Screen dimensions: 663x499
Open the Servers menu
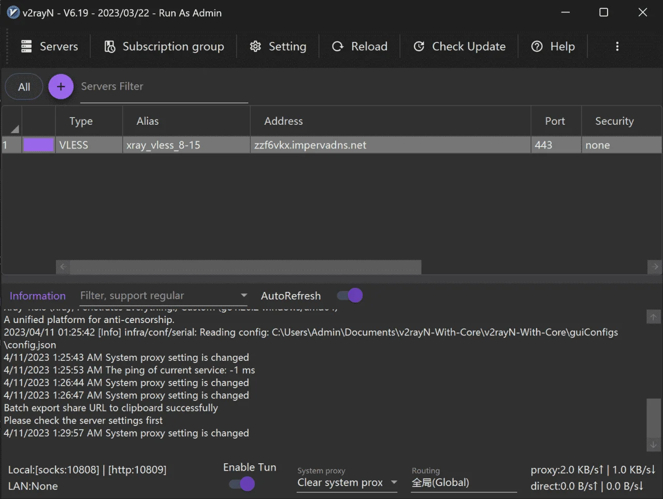coord(49,47)
